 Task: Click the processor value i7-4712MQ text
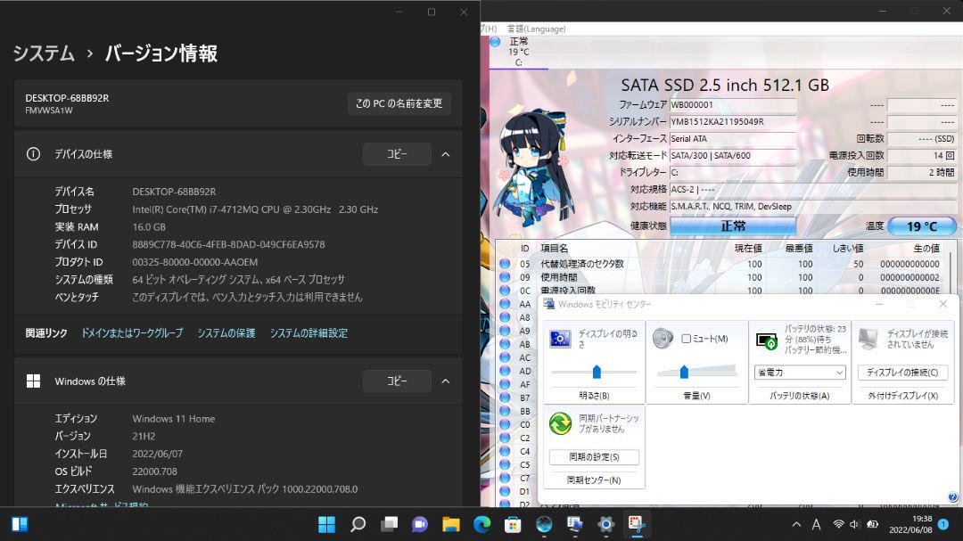(255, 209)
